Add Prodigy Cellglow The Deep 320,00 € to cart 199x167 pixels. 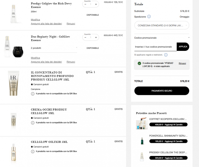point(168,158)
